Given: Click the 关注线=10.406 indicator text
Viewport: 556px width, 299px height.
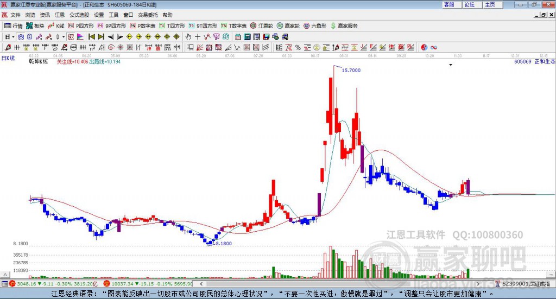Looking at the screenshot, I should pyautogui.click(x=73, y=62).
